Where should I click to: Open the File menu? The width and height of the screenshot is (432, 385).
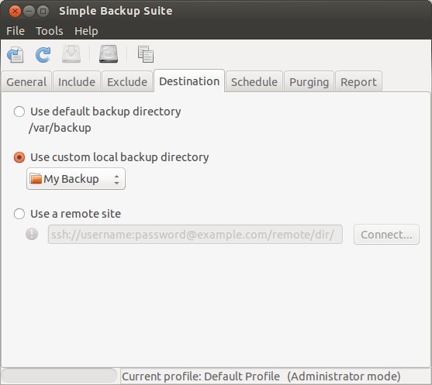pyautogui.click(x=16, y=31)
